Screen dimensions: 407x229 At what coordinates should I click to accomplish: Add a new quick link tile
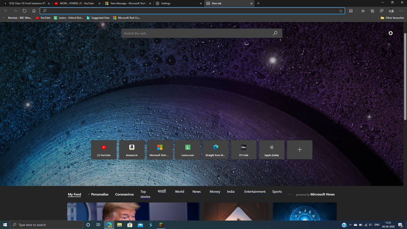(299, 150)
